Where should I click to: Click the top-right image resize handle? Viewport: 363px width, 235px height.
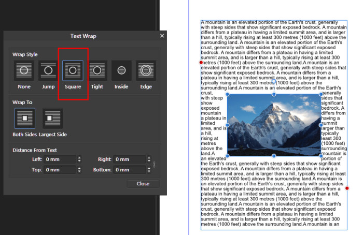[321, 94]
